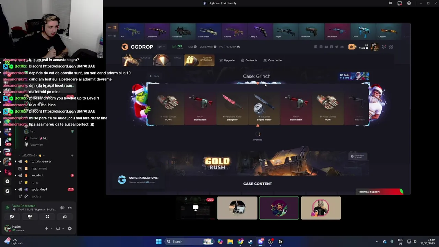
Task: Add channel to WELCOME category
Action: pos(72,155)
